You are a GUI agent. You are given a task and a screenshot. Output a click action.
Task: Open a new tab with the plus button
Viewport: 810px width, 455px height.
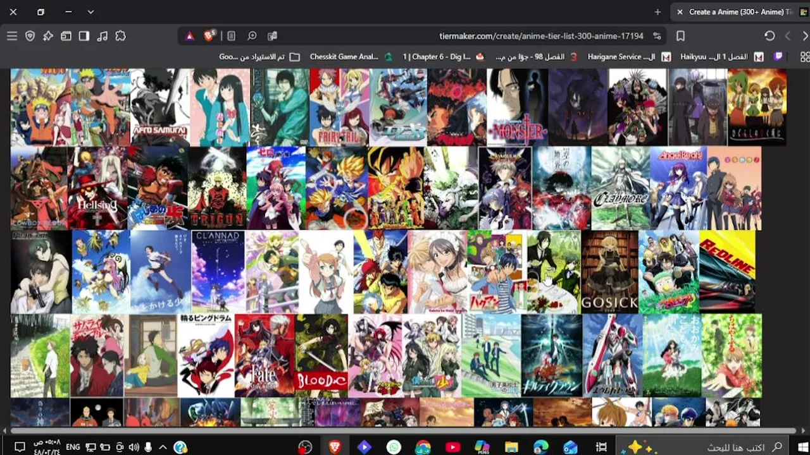click(657, 12)
